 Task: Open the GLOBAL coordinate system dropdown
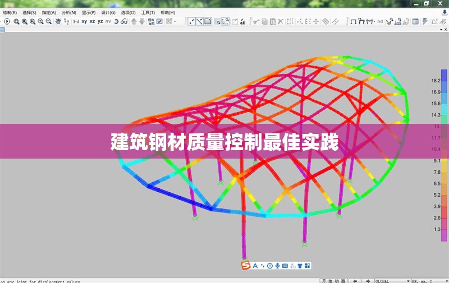pyautogui.click(x=392, y=281)
